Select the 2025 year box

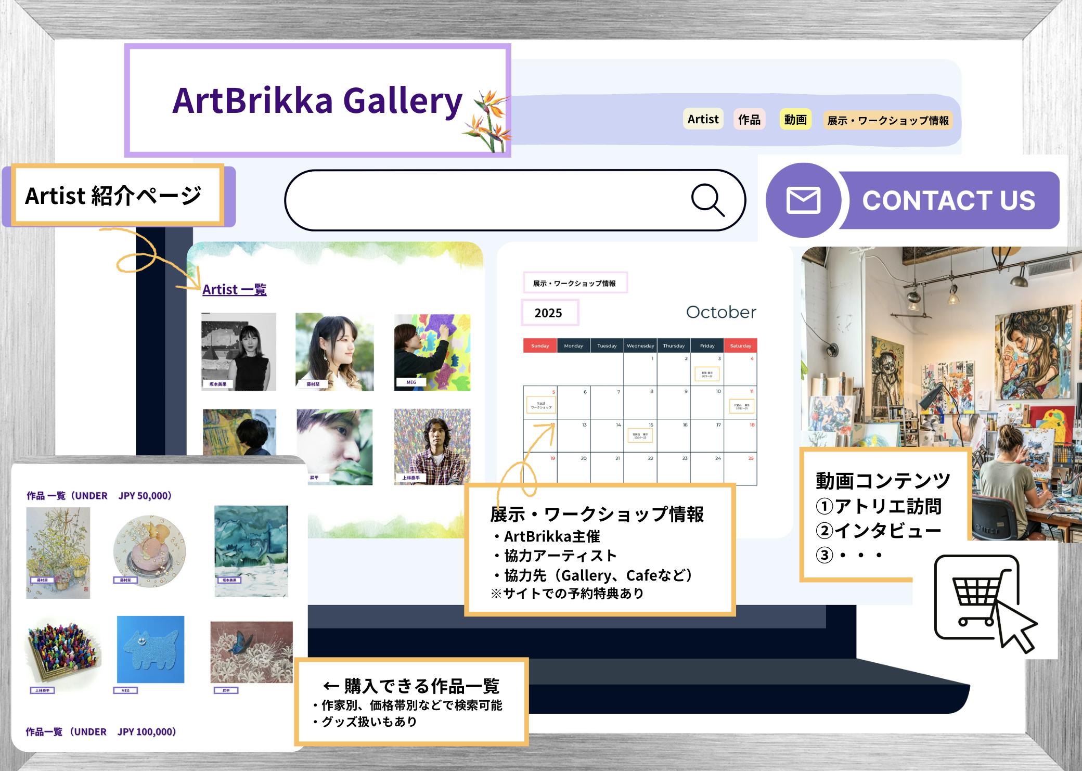[x=549, y=313]
